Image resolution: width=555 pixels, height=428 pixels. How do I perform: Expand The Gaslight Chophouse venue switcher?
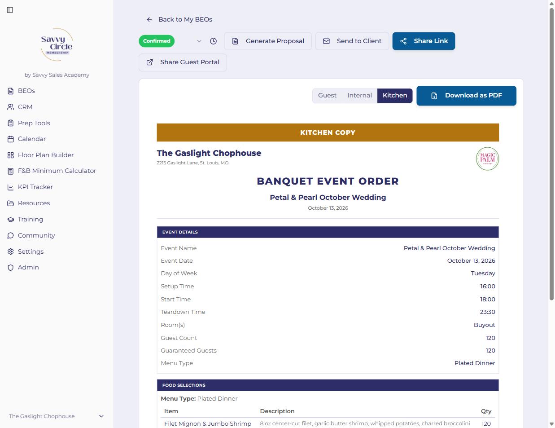57,416
